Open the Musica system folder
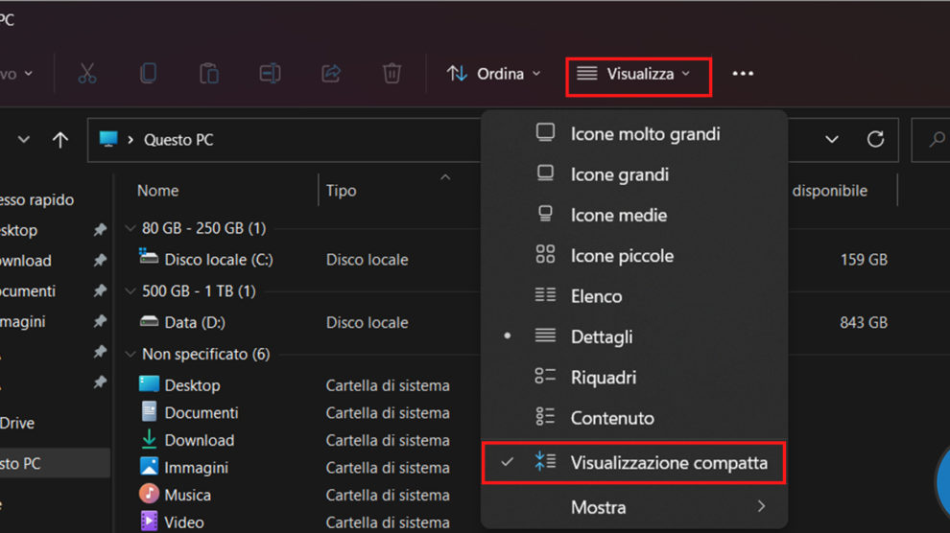Image resolution: width=950 pixels, height=533 pixels. [187, 496]
